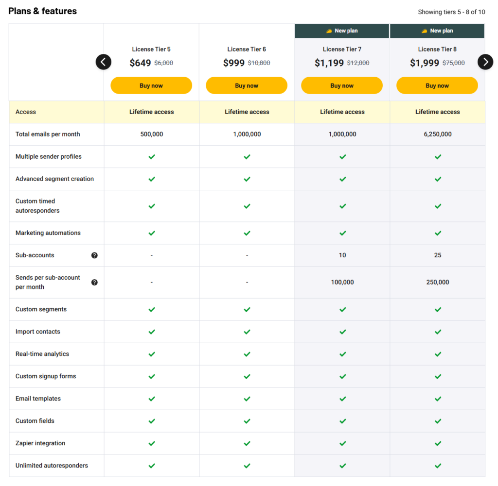This screenshot has height=486, width=498.
Task: Click Tier 8 total emails 6,250,000
Action: pyautogui.click(x=438, y=134)
